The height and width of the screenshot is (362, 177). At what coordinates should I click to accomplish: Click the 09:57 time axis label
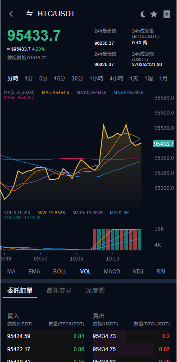(x=41, y=259)
